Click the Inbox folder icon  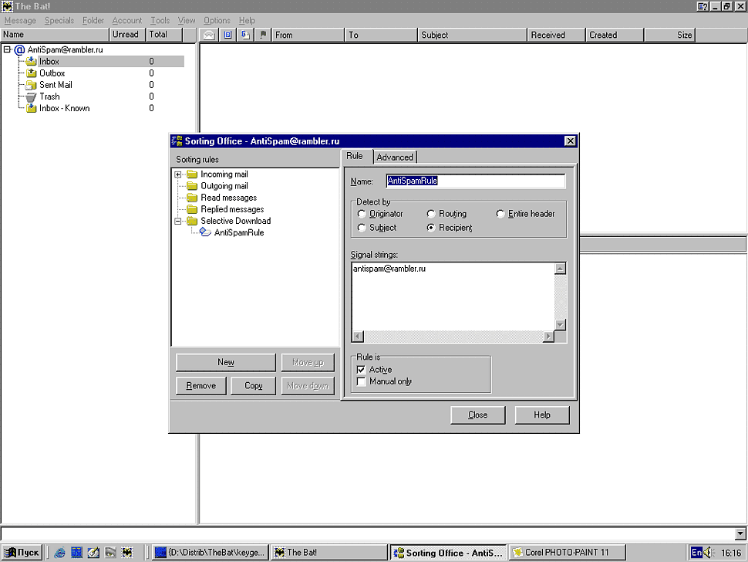pyautogui.click(x=32, y=61)
